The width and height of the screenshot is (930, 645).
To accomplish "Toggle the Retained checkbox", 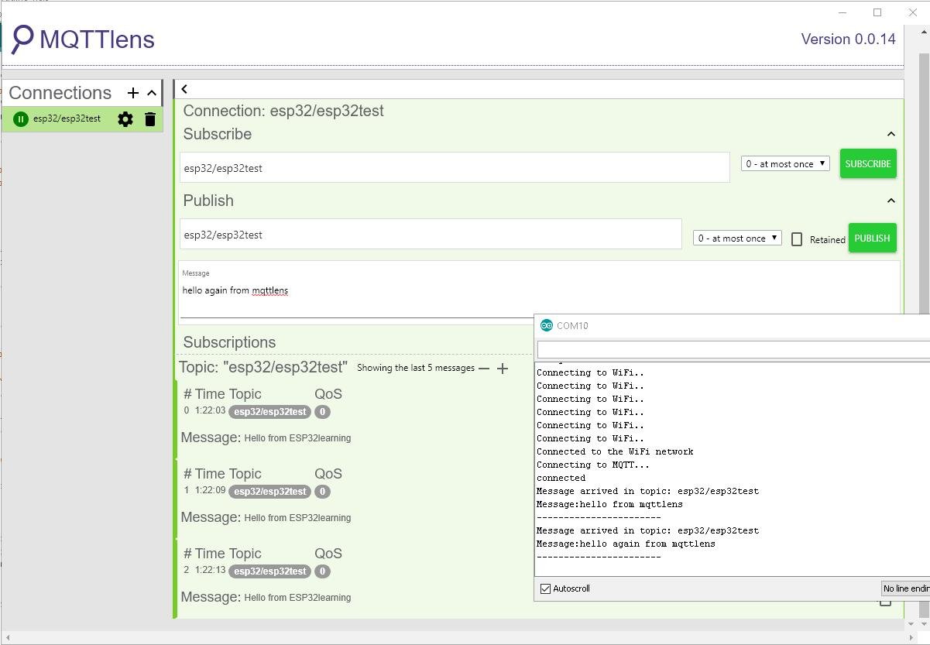I will [x=797, y=239].
